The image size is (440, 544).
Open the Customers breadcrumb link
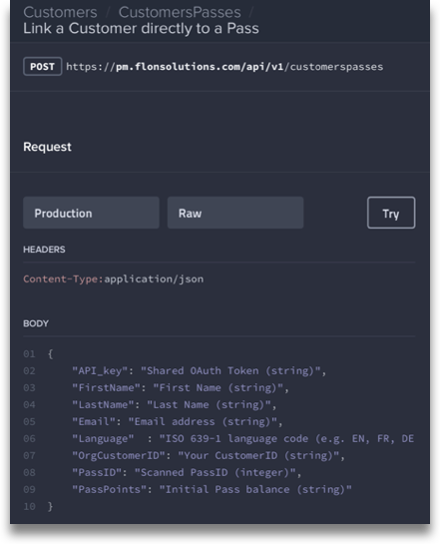tap(60, 13)
